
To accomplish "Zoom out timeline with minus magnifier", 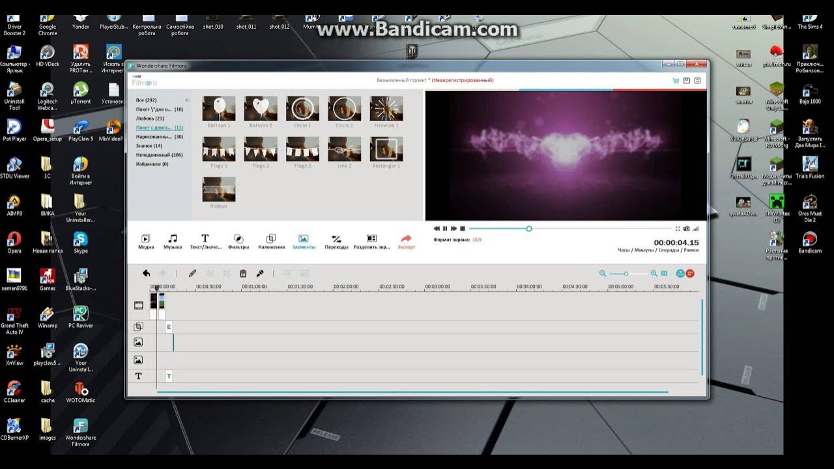I will (603, 274).
